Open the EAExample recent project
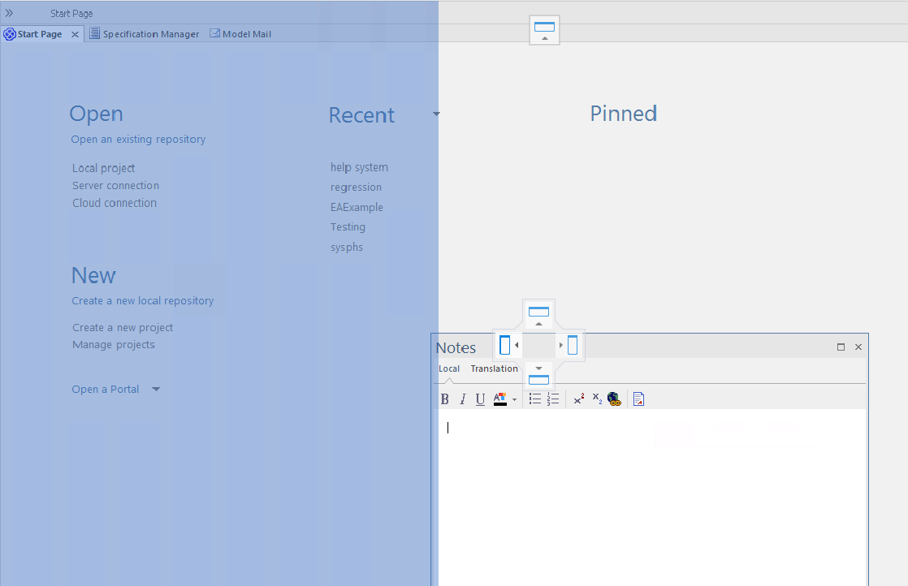 tap(357, 207)
